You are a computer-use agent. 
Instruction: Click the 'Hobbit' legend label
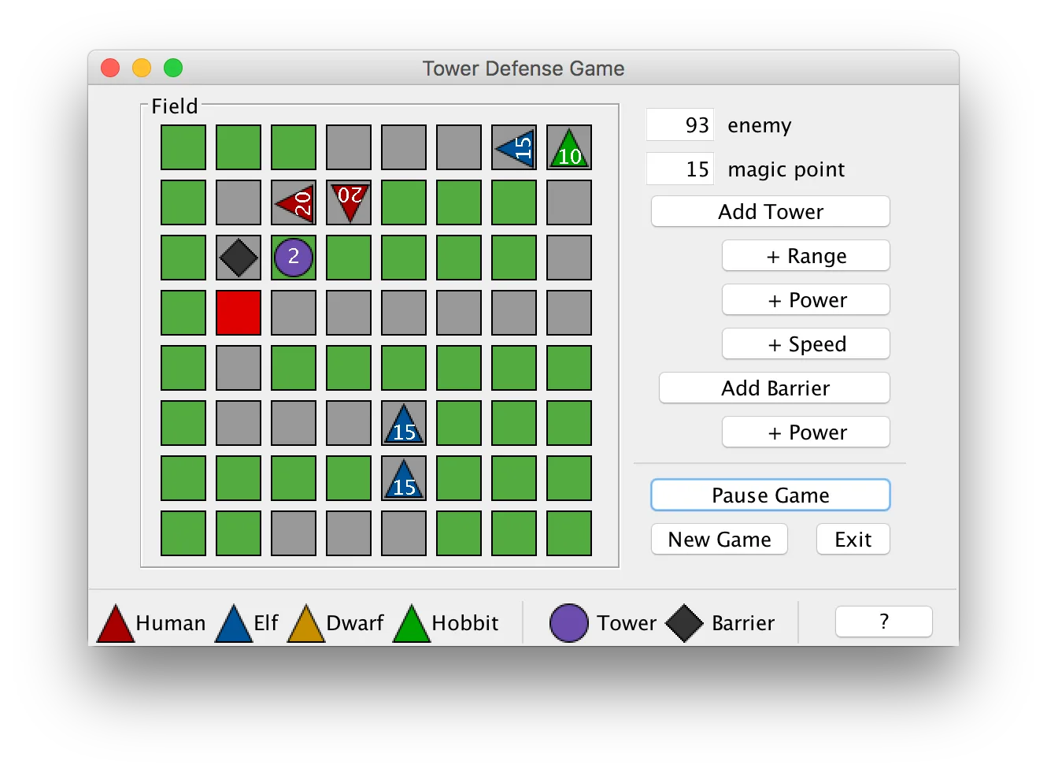pyautogui.click(x=465, y=623)
